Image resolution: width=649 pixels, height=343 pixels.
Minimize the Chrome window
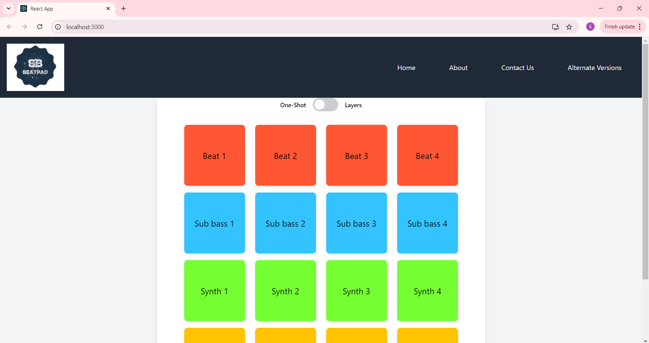[x=601, y=8]
